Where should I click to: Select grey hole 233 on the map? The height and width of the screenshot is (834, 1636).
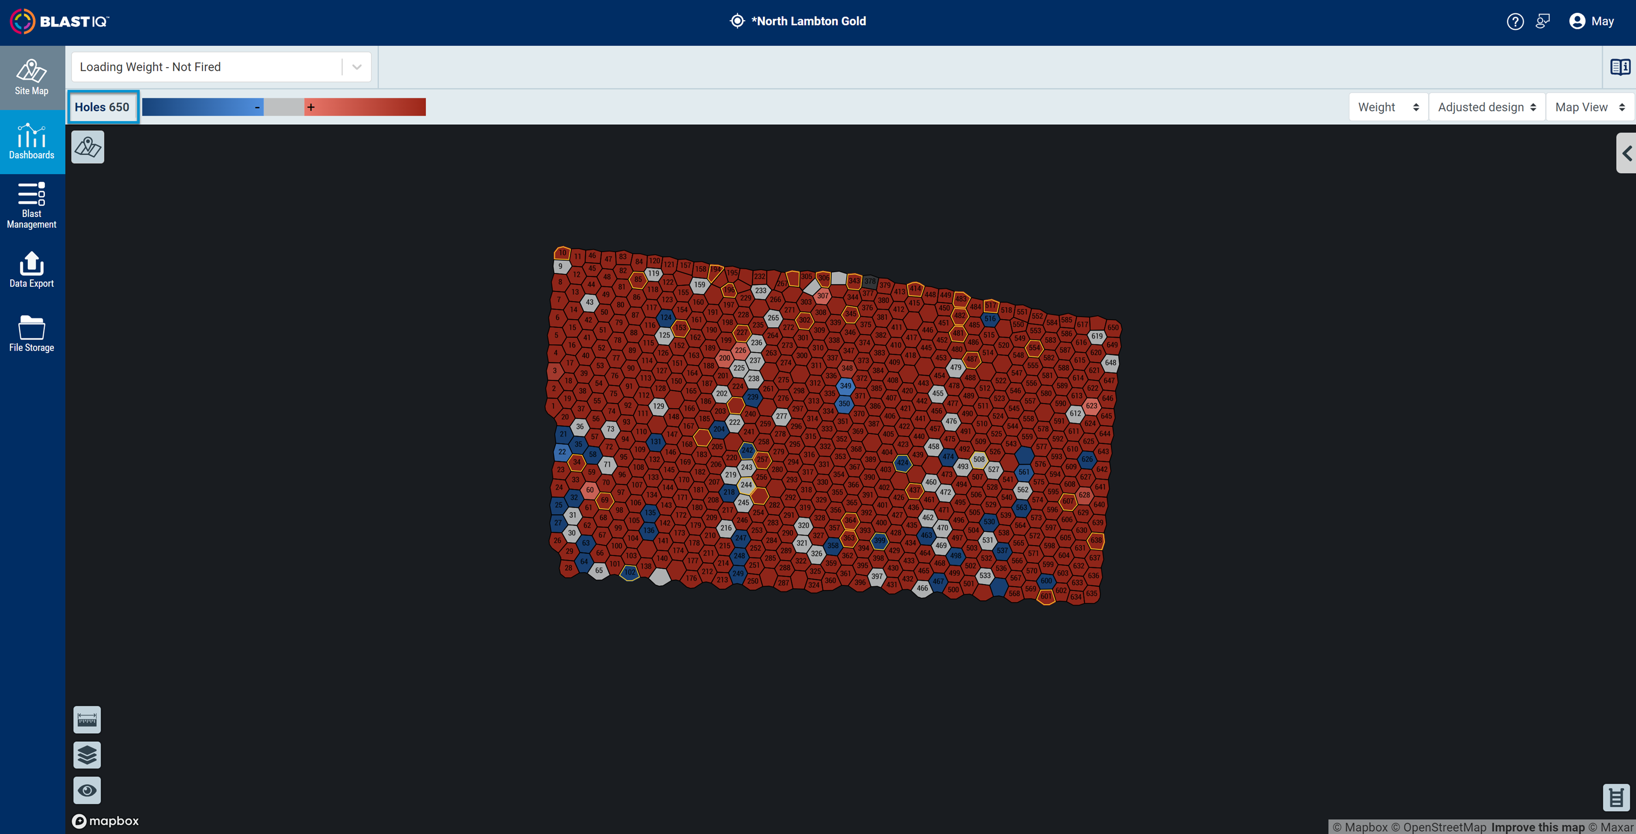pos(761,290)
